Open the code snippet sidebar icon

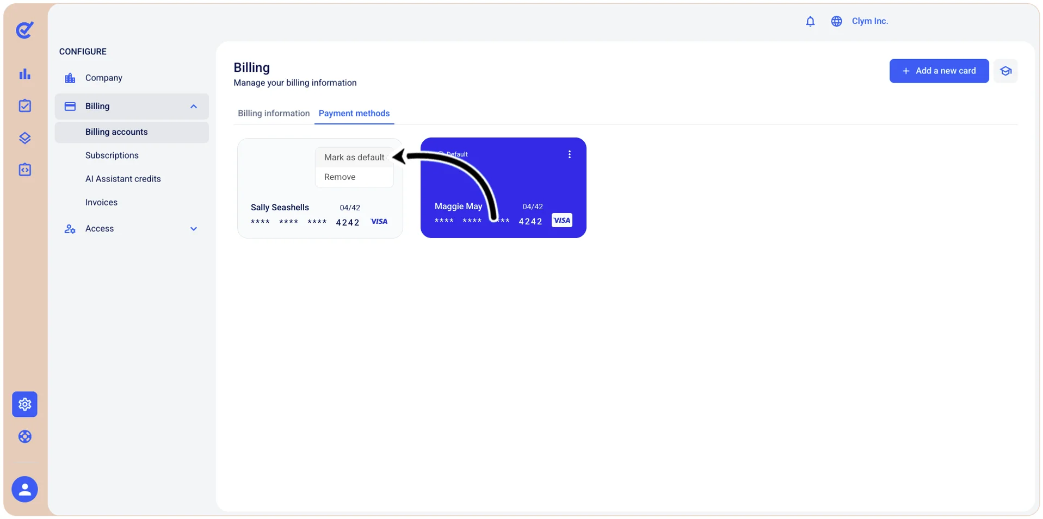(24, 170)
